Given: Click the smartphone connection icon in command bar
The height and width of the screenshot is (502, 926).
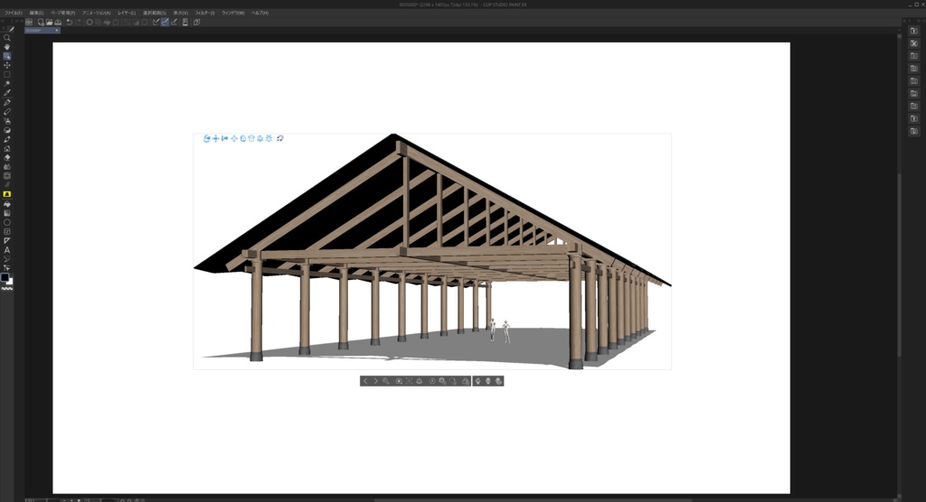Looking at the screenshot, I should tap(184, 23).
